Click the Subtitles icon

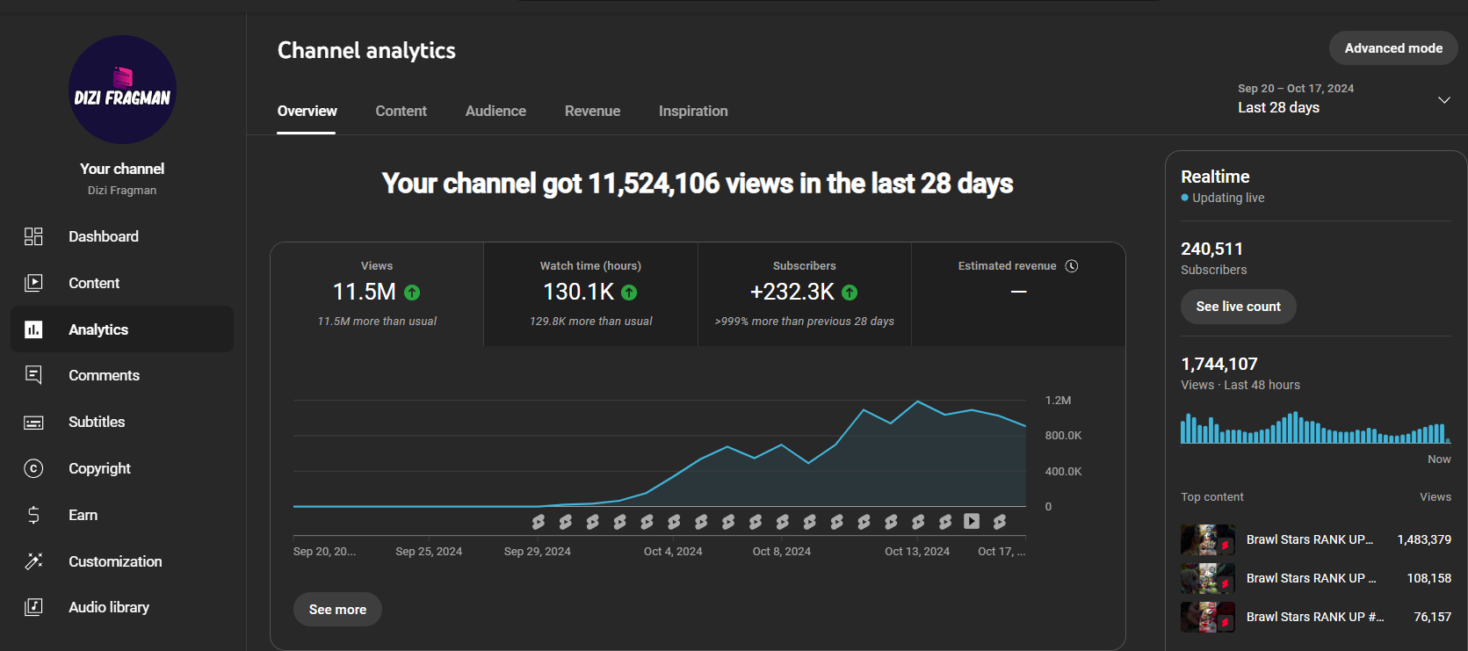[33, 423]
